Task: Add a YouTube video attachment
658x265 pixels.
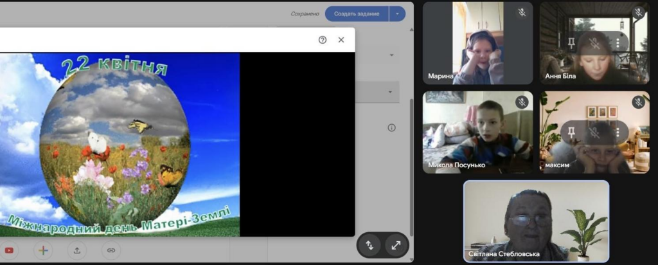Action: click(x=9, y=250)
